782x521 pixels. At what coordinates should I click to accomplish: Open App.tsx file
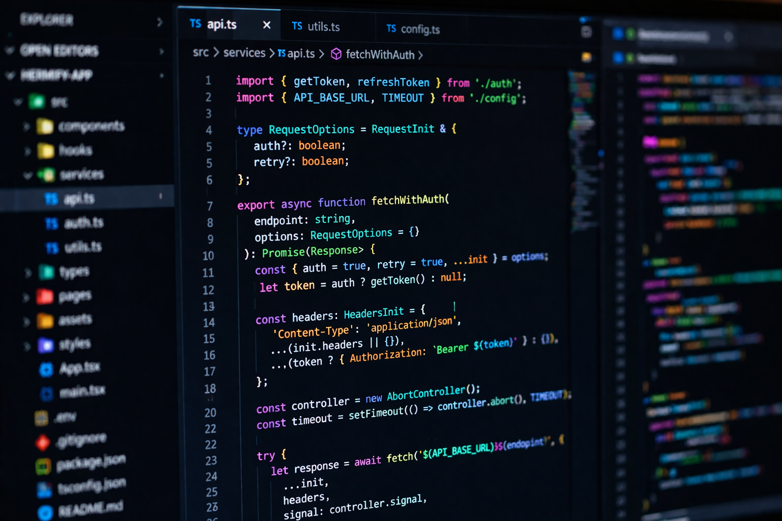point(79,367)
